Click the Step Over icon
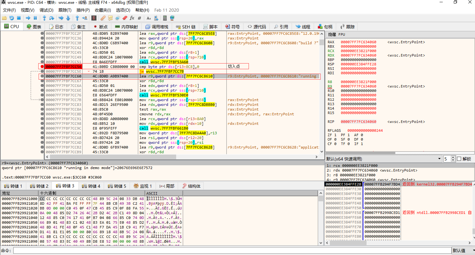 click(x=52, y=18)
